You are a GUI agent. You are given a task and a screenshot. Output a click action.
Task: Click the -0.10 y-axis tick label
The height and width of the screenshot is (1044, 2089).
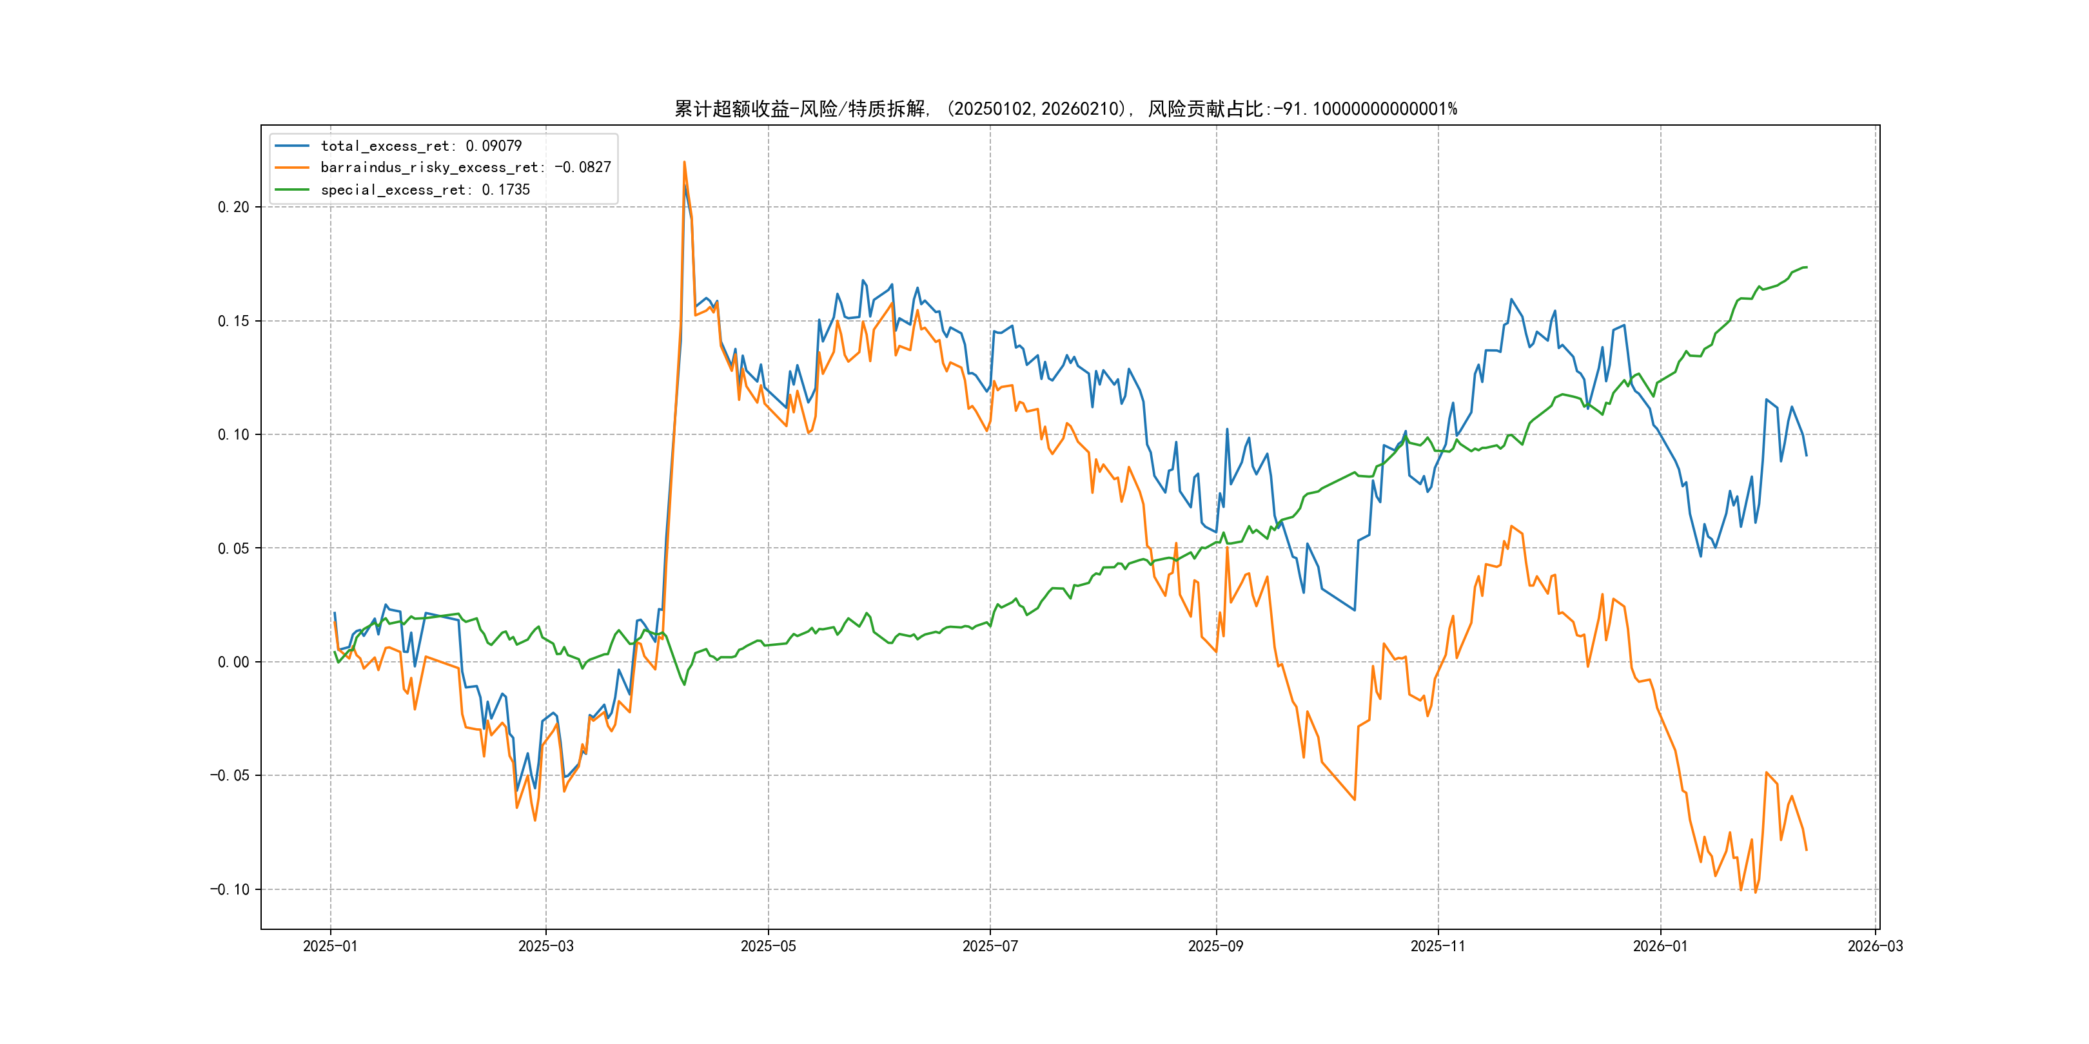(x=230, y=889)
